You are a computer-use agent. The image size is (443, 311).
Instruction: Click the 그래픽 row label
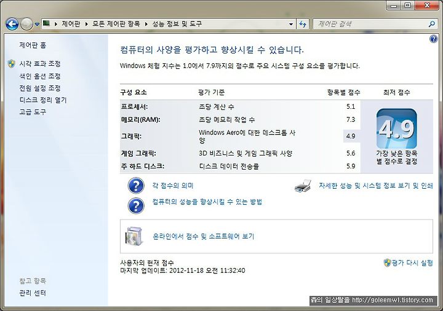point(131,136)
